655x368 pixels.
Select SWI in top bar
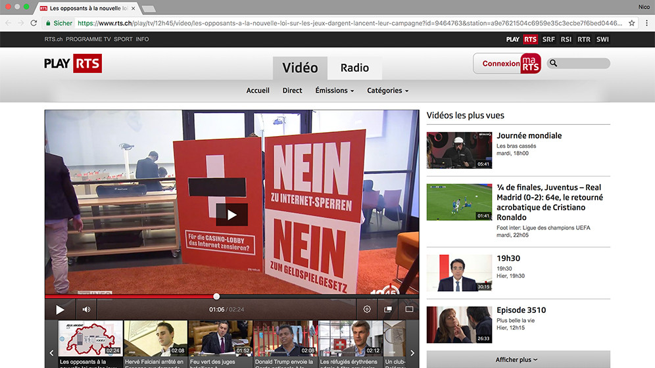(602, 39)
